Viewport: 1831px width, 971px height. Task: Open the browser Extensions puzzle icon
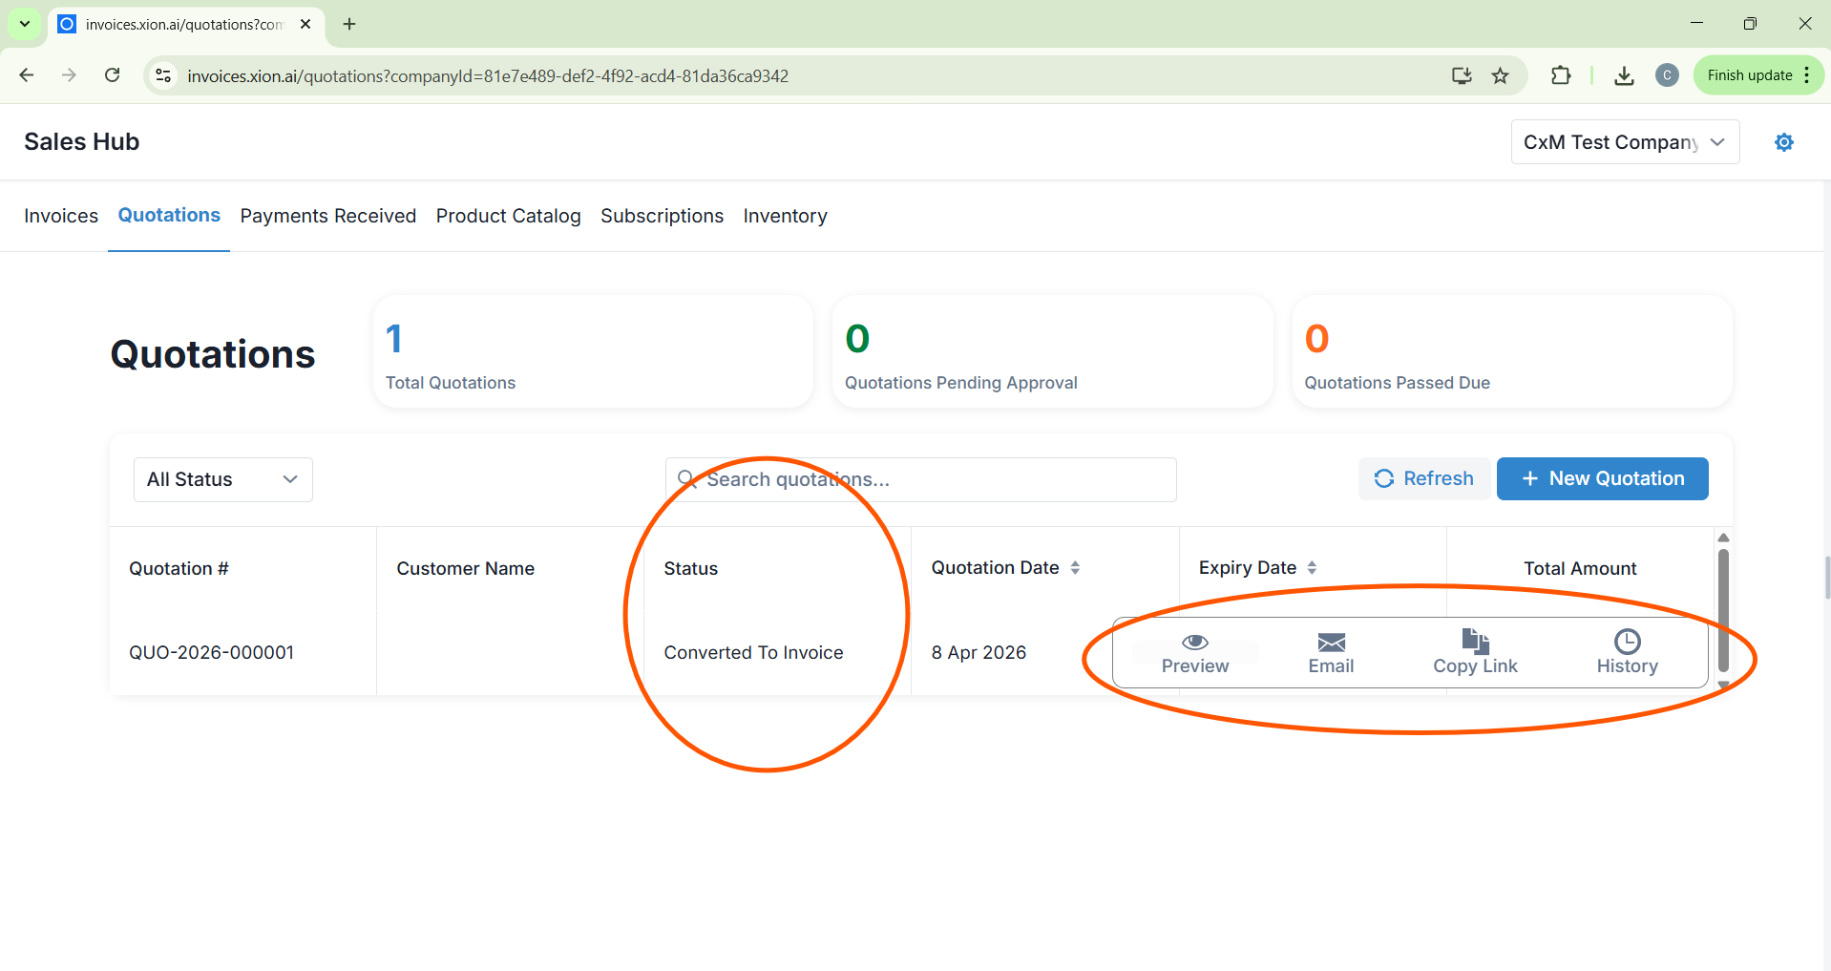click(x=1561, y=75)
